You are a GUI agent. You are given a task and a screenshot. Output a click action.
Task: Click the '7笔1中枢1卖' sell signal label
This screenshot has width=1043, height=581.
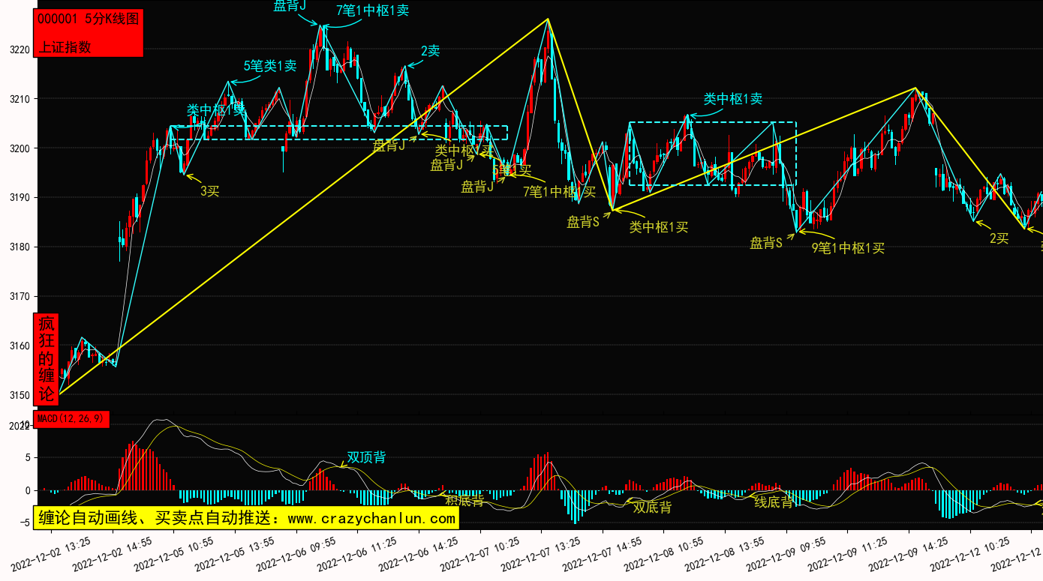(373, 10)
